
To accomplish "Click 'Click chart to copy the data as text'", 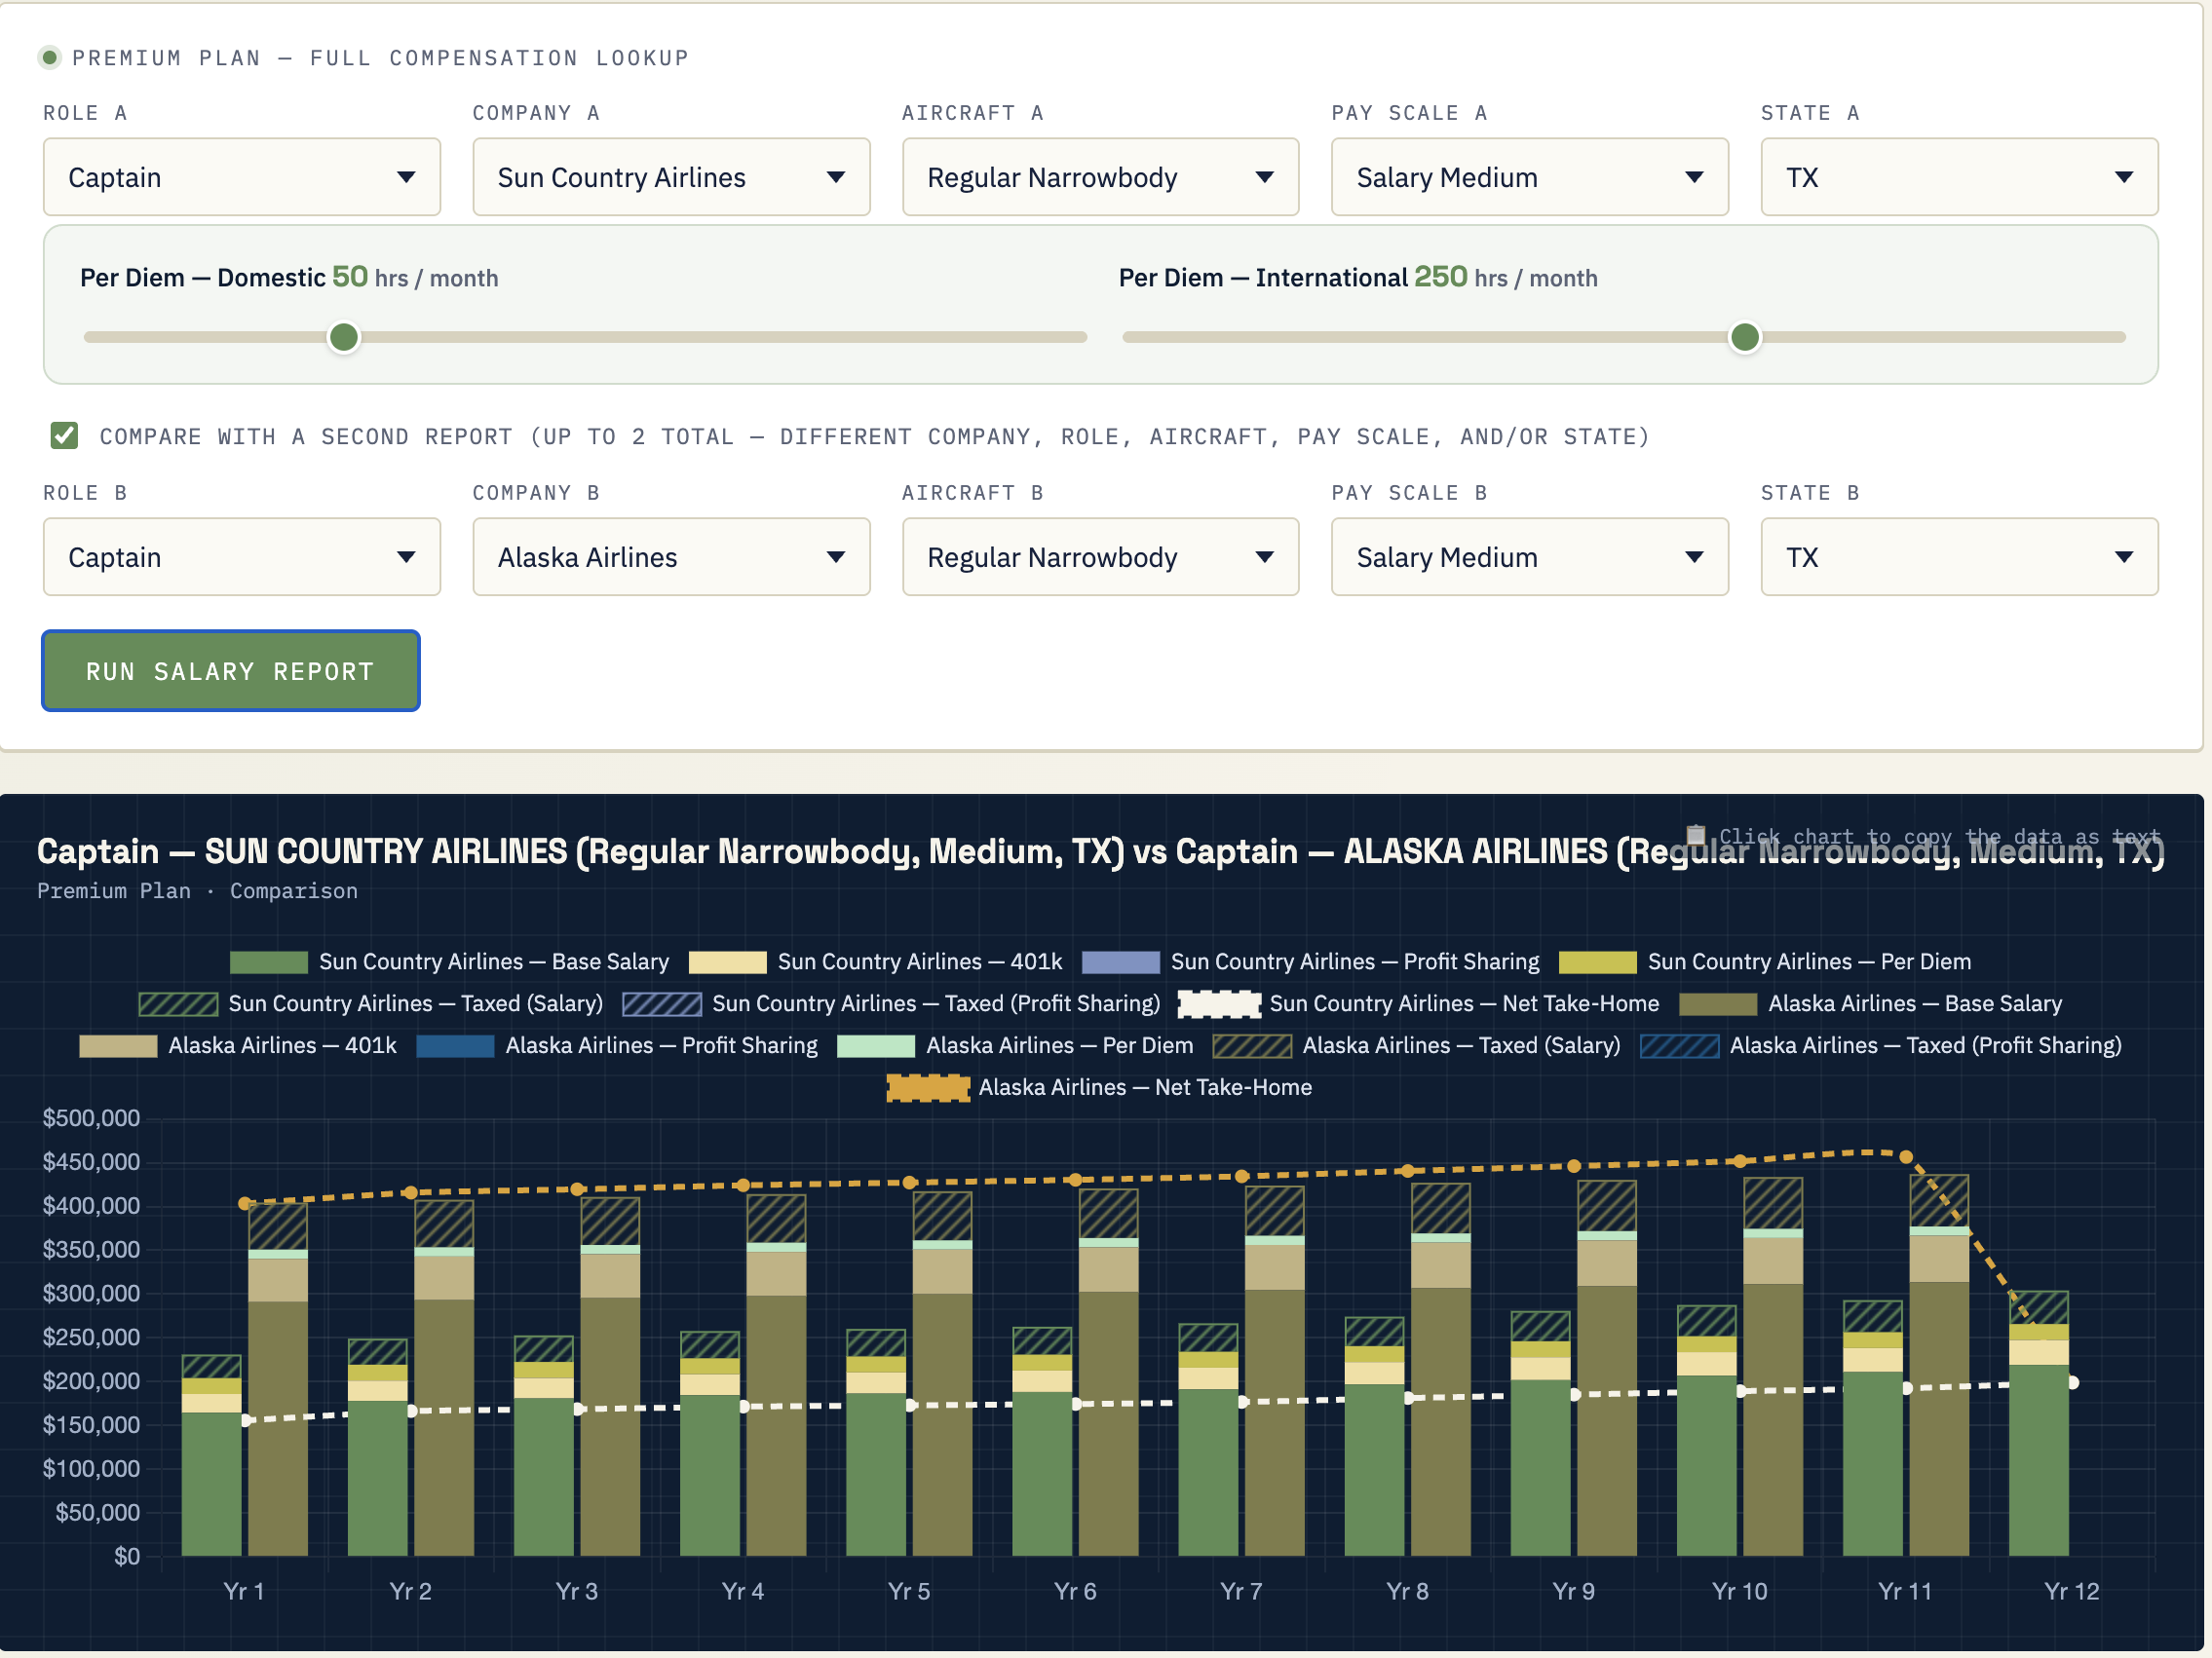I will 1939,837.
